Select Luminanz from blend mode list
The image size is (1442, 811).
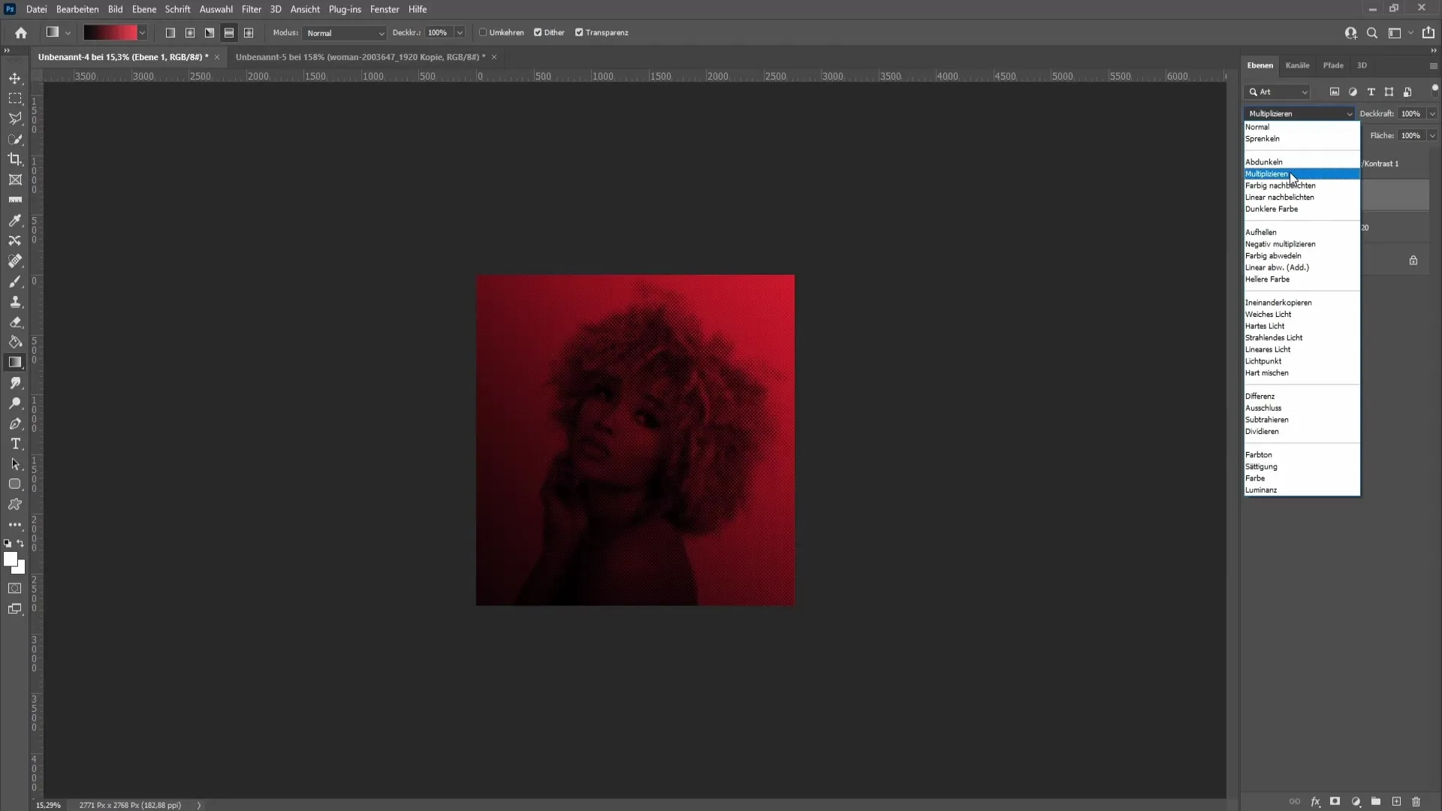pyautogui.click(x=1261, y=489)
